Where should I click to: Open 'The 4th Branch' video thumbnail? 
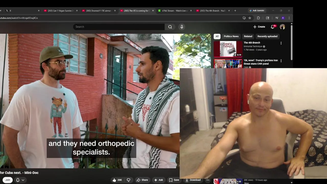tap(228, 49)
